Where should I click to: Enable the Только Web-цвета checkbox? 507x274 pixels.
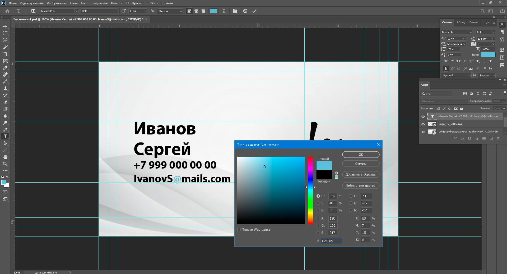[x=239, y=230]
